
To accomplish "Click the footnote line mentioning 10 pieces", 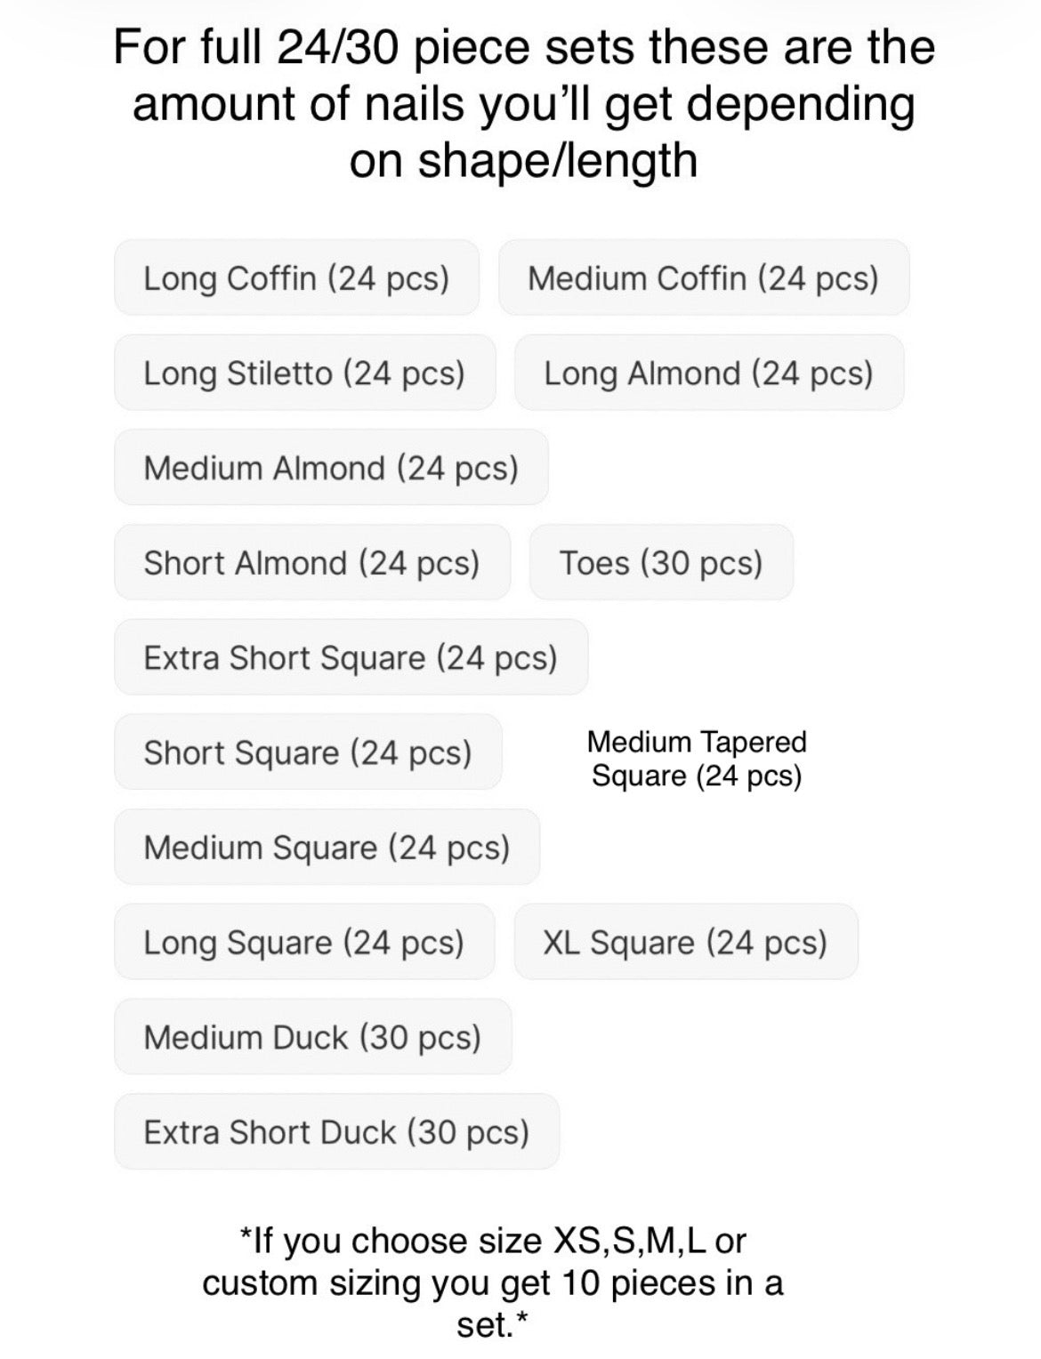I will [493, 1283].
